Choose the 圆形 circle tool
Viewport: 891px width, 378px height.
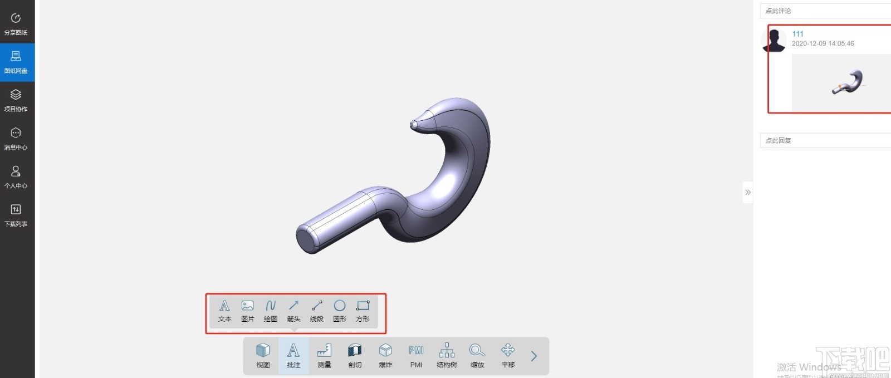click(x=340, y=311)
